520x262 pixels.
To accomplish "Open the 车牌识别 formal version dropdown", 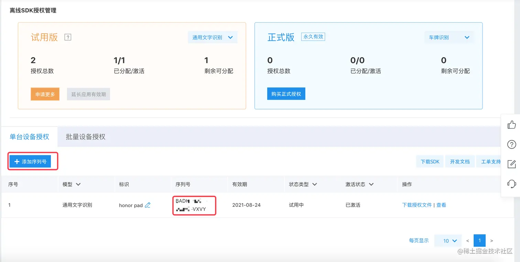I will coord(449,37).
